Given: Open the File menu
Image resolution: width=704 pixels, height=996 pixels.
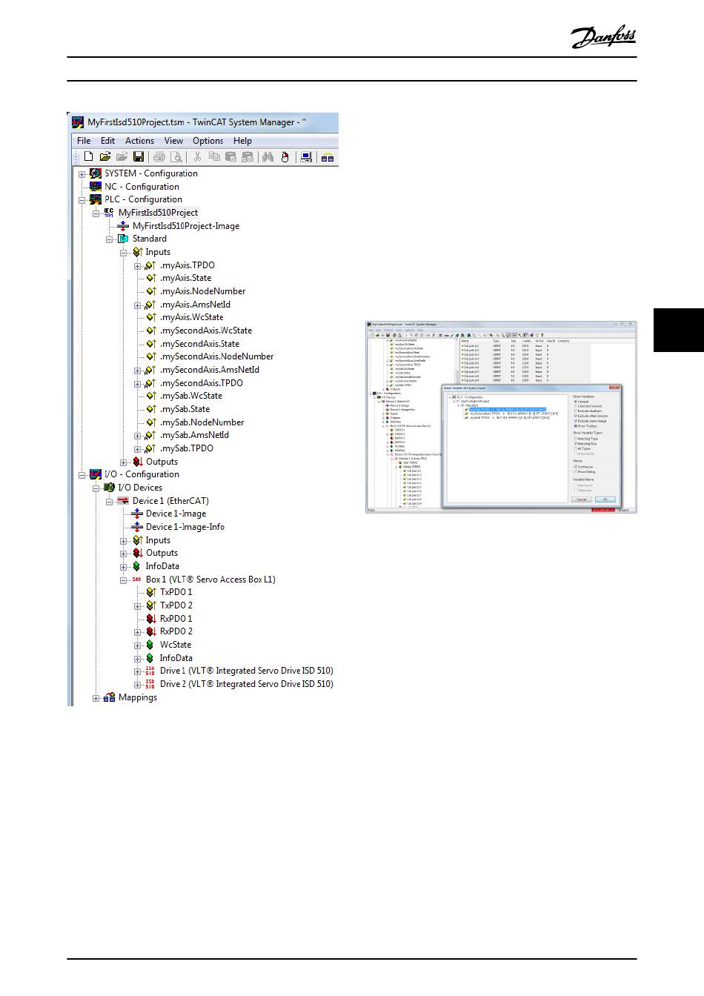Looking at the screenshot, I should 84,141.
